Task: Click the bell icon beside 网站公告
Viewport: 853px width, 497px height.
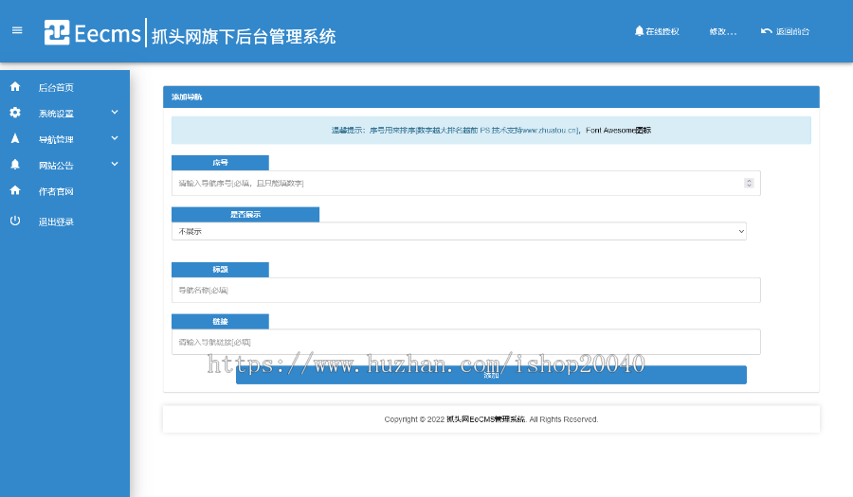Action: coord(15,165)
